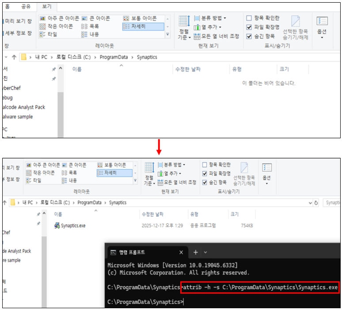Open Group by dropdown in bottom window

171,165
